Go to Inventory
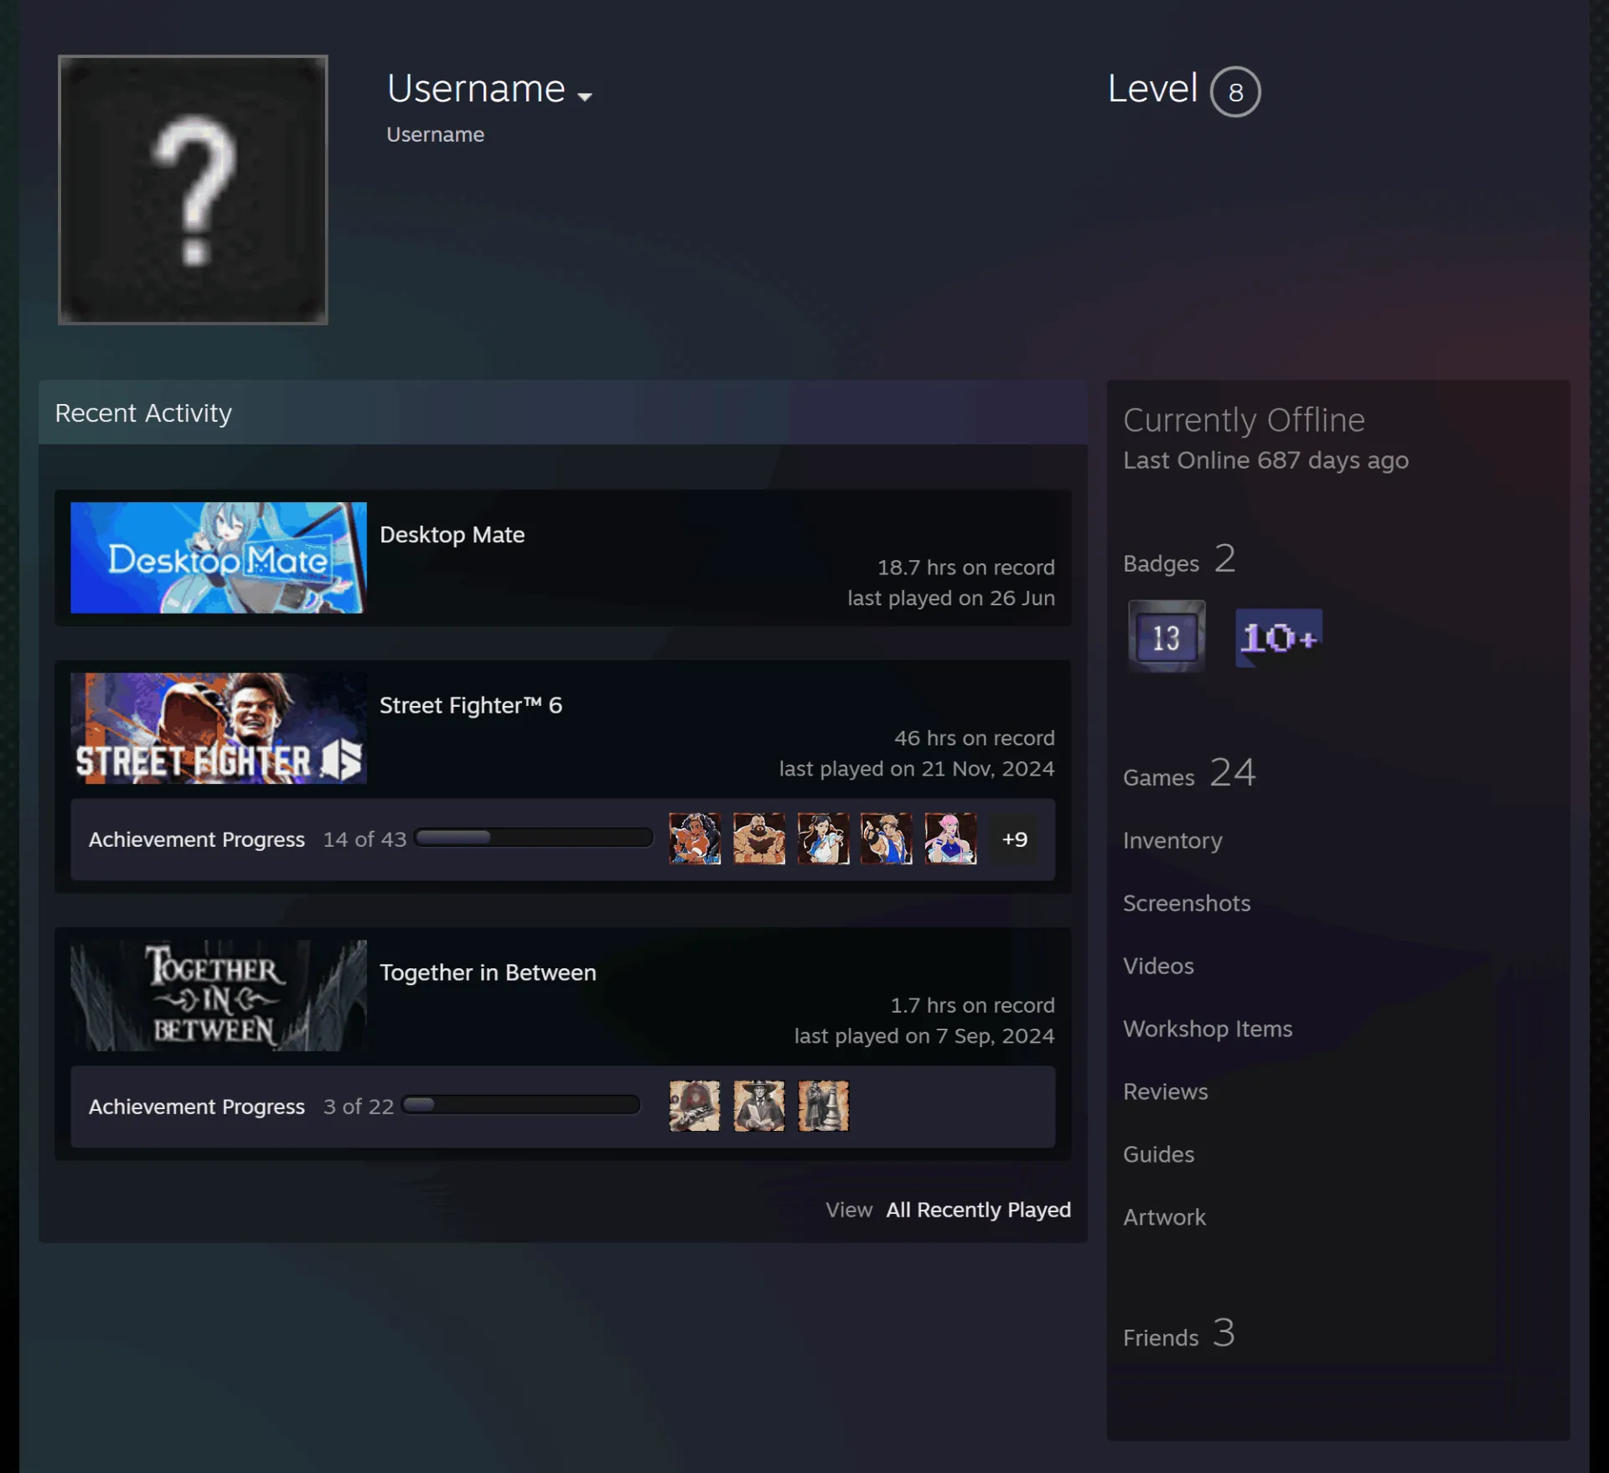The height and width of the screenshot is (1473, 1609). click(1172, 840)
